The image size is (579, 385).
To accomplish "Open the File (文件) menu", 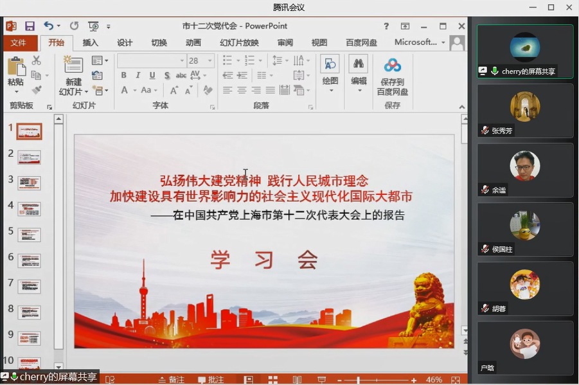I will [18, 42].
